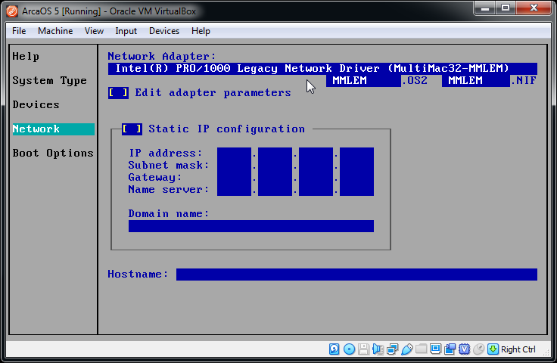The width and height of the screenshot is (557, 363).
Task: Click the mouse integration status icon
Action: (478, 349)
